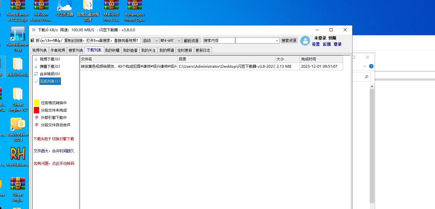This screenshot has width=435, height=209.
Task: Open the NetBalancer v12.2.2.zip archive icon
Action: click(18, 10)
